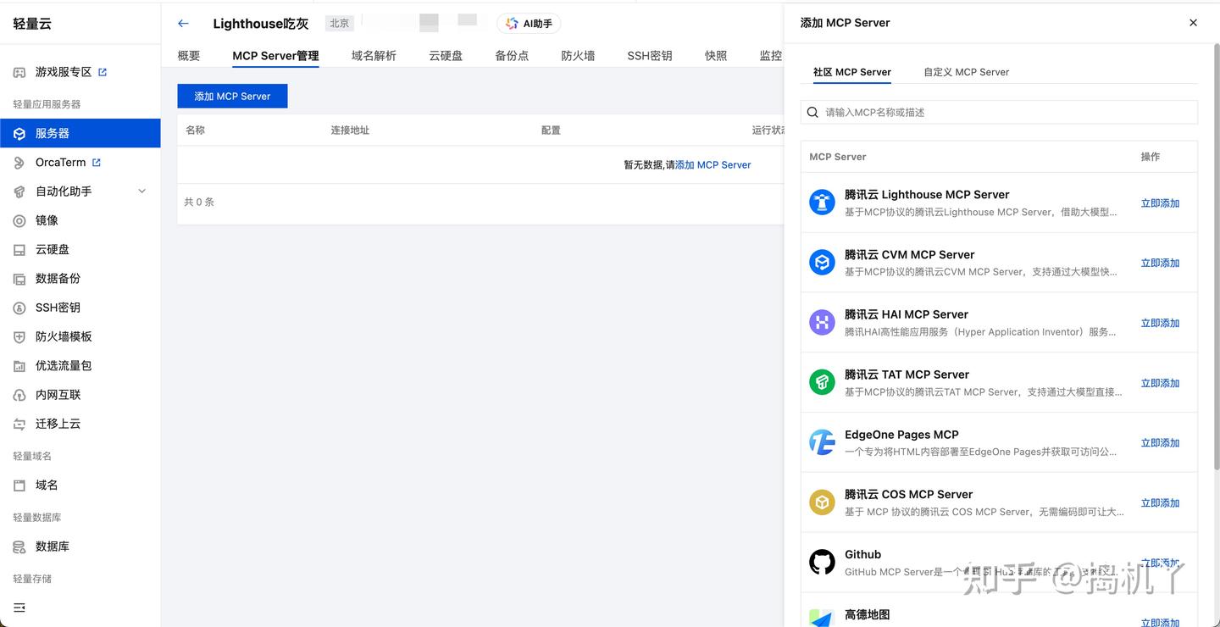This screenshot has width=1220, height=627.
Task: Click the 数据库 sidebar icon
Action: [19, 547]
